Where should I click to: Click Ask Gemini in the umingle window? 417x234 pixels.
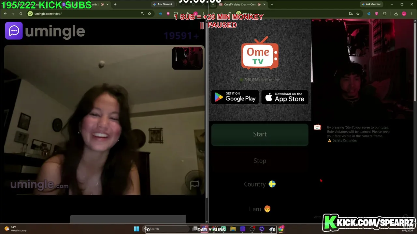tap(163, 4)
